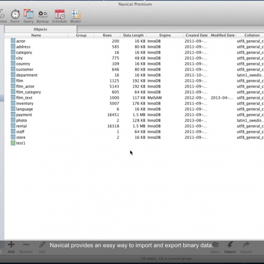Click the 128 KB data length for photo
This screenshot has height=264, width=264.
tap(139, 120)
